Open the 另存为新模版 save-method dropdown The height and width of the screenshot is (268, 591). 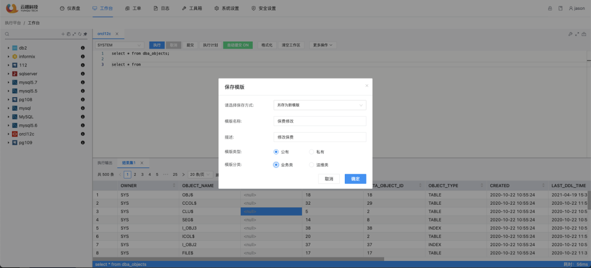tap(320, 105)
